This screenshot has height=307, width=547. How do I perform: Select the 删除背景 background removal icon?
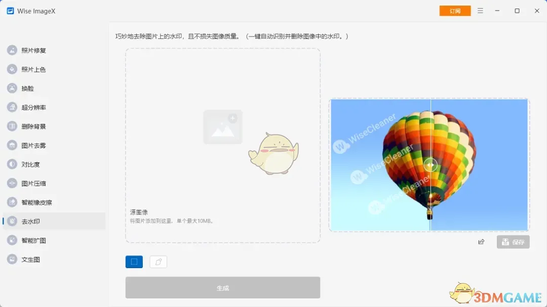coord(12,126)
